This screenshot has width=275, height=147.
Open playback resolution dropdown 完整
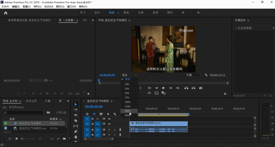click(193, 75)
